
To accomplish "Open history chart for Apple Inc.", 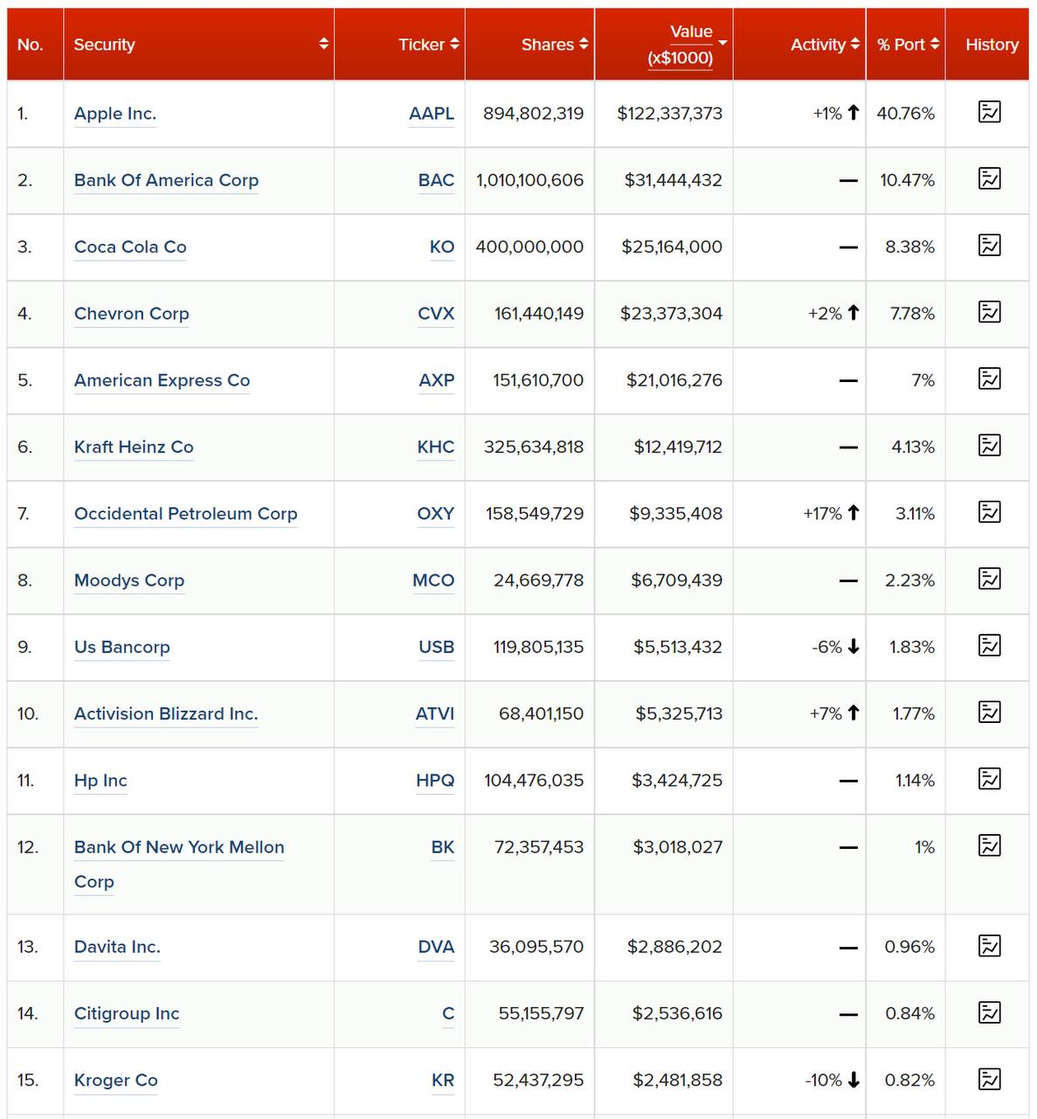I will click(989, 112).
